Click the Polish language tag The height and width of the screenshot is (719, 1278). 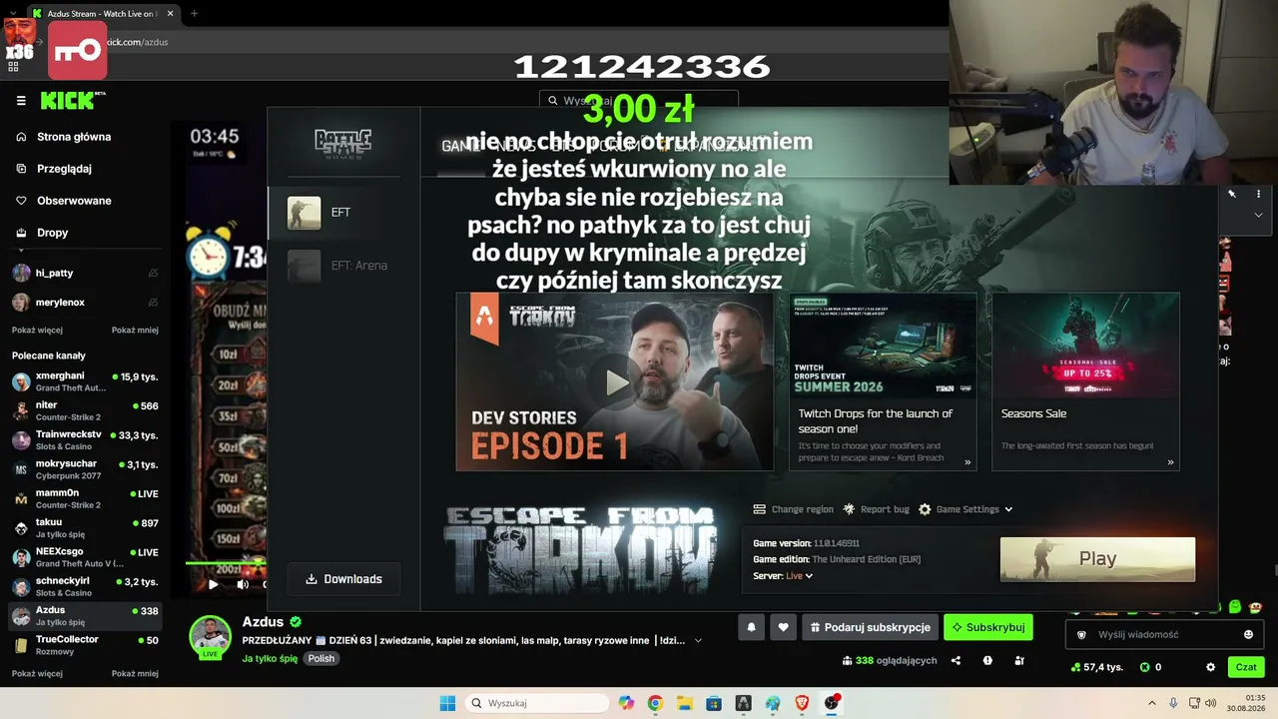[321, 658]
